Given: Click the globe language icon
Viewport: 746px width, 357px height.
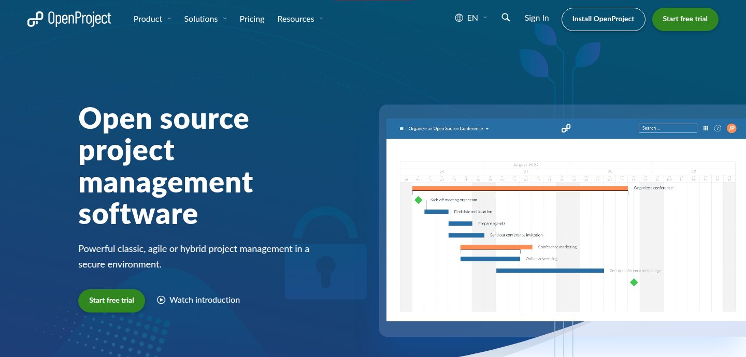Looking at the screenshot, I should (459, 18).
